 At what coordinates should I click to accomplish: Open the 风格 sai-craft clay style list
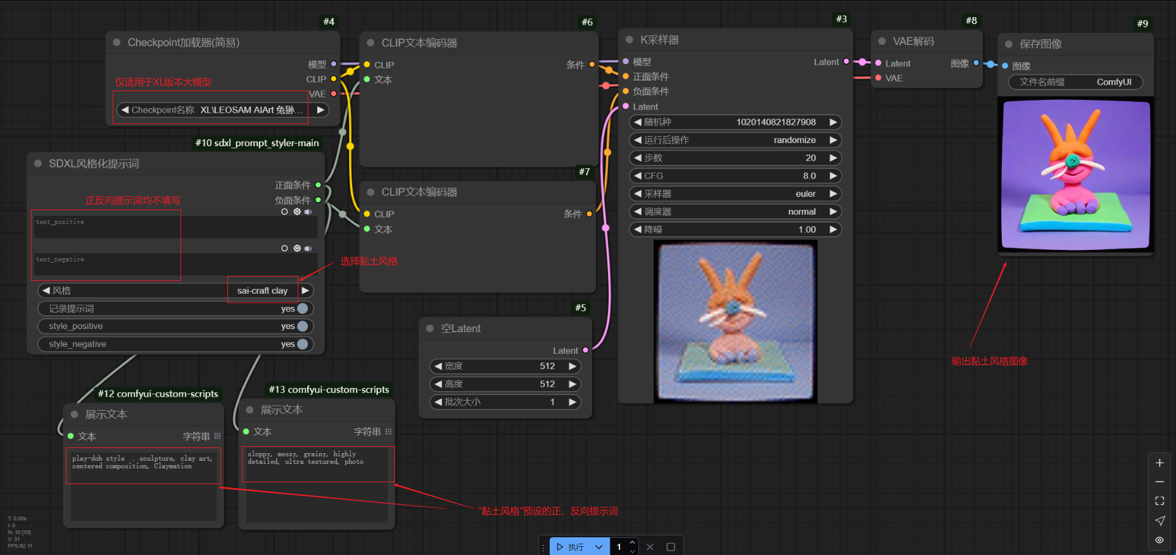coord(175,290)
